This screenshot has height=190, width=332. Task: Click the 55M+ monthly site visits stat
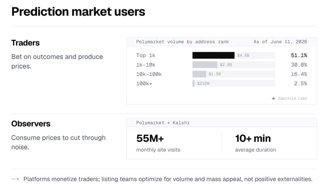[158, 143]
